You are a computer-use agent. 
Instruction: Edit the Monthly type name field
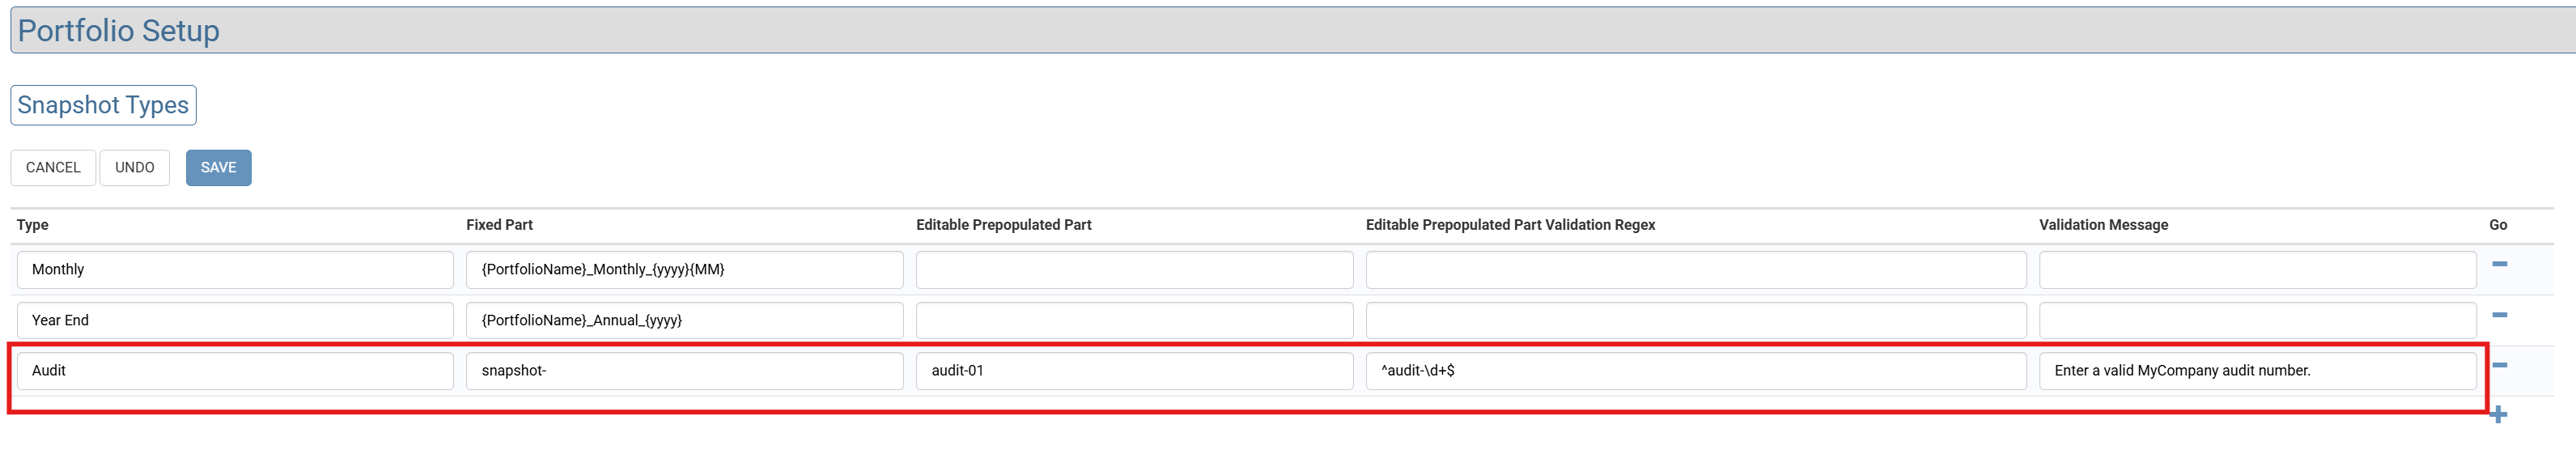235,270
